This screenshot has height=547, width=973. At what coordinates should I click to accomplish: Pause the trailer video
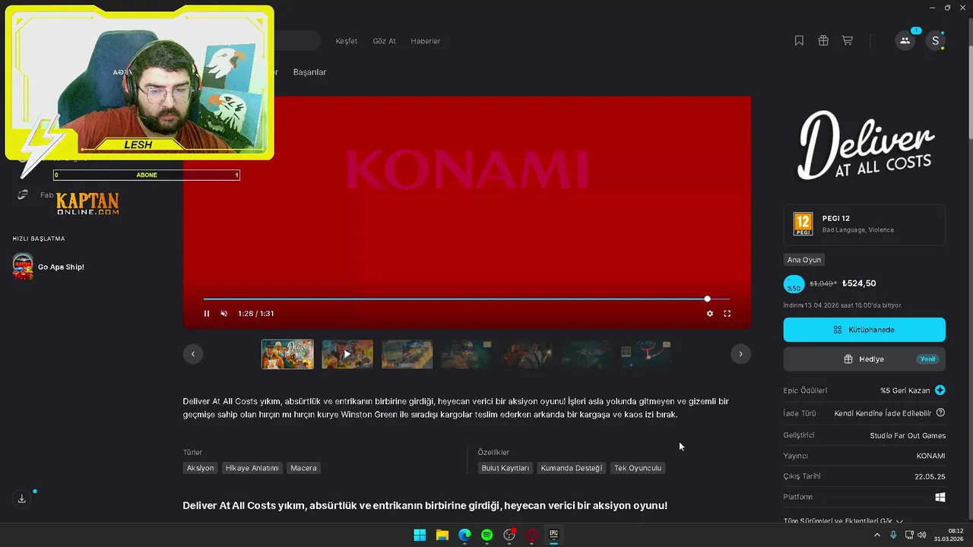tap(207, 314)
